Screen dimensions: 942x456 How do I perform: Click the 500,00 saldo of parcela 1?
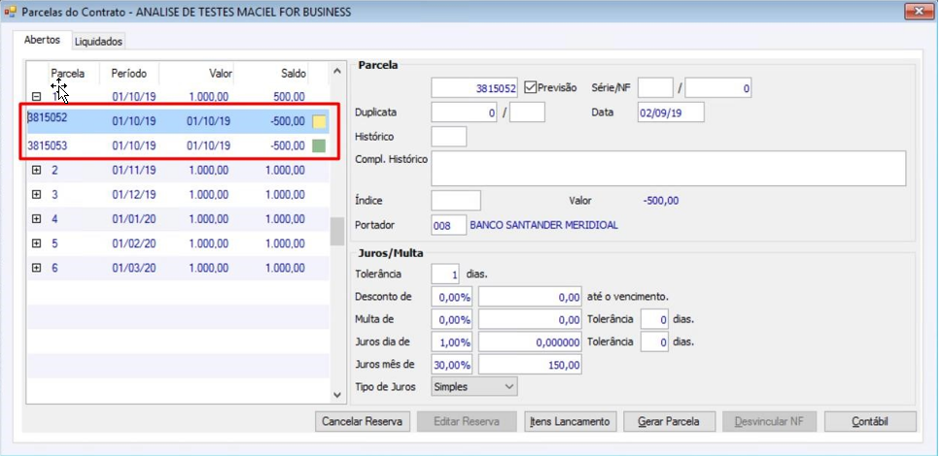(289, 96)
